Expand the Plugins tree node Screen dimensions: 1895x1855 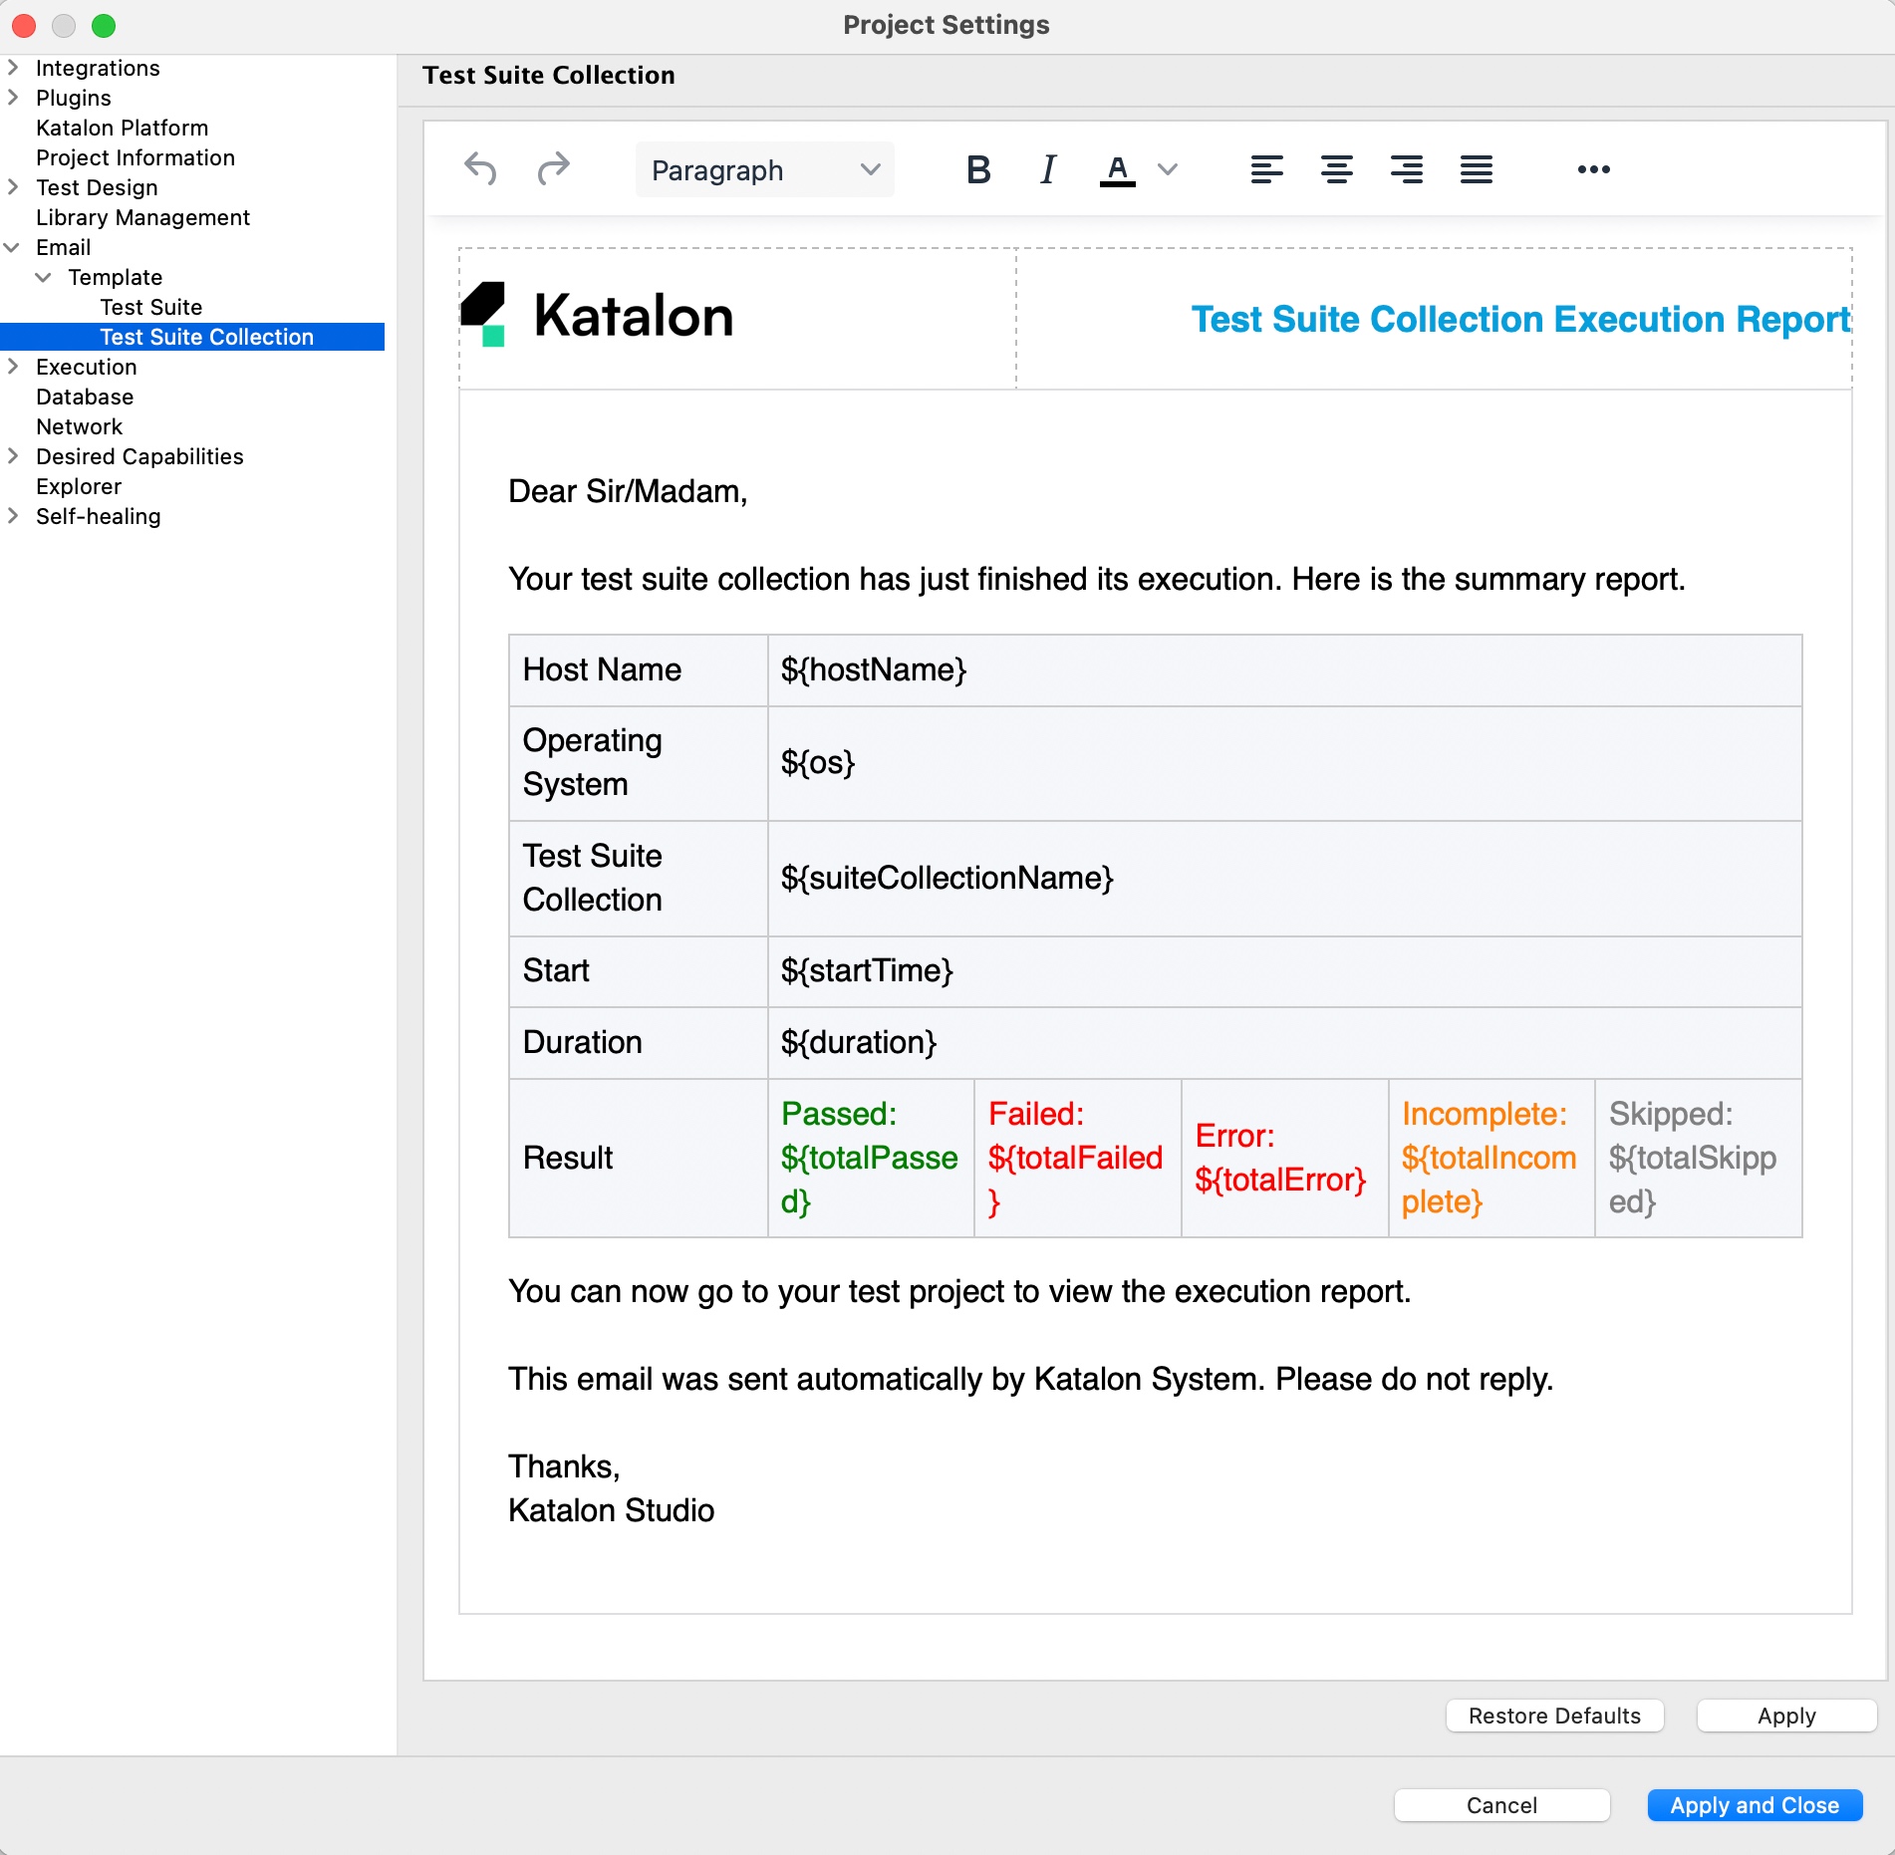13,98
